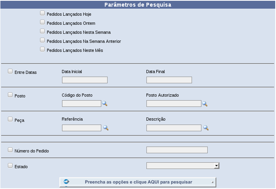The image size is (276, 189).
Task: Open the Posto Autorizado search magnifier
Action: (x=205, y=104)
